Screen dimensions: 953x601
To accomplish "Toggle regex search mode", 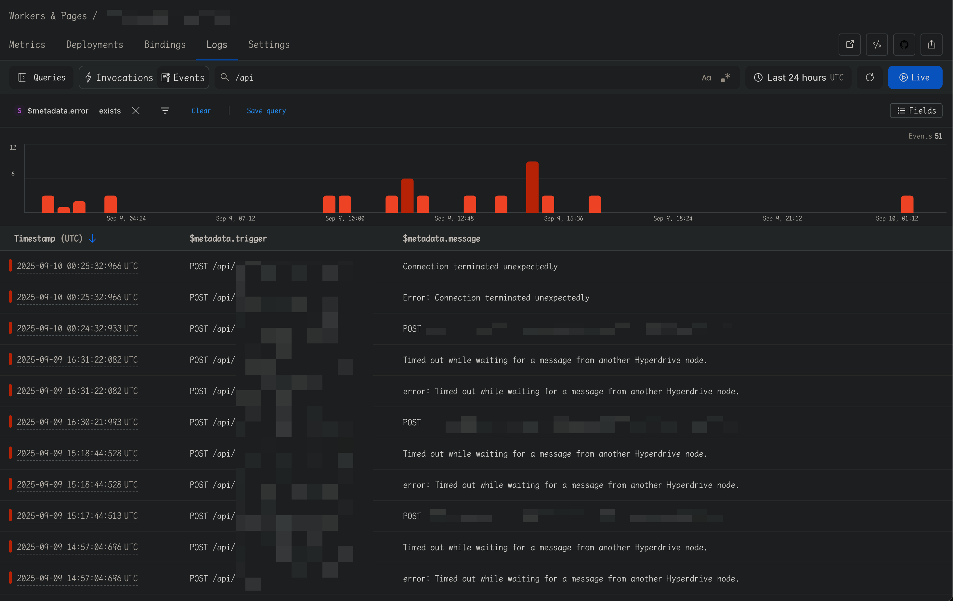I will 725,78.
